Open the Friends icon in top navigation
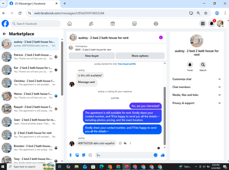The width and height of the screenshot is (229, 170). (x=91, y=24)
